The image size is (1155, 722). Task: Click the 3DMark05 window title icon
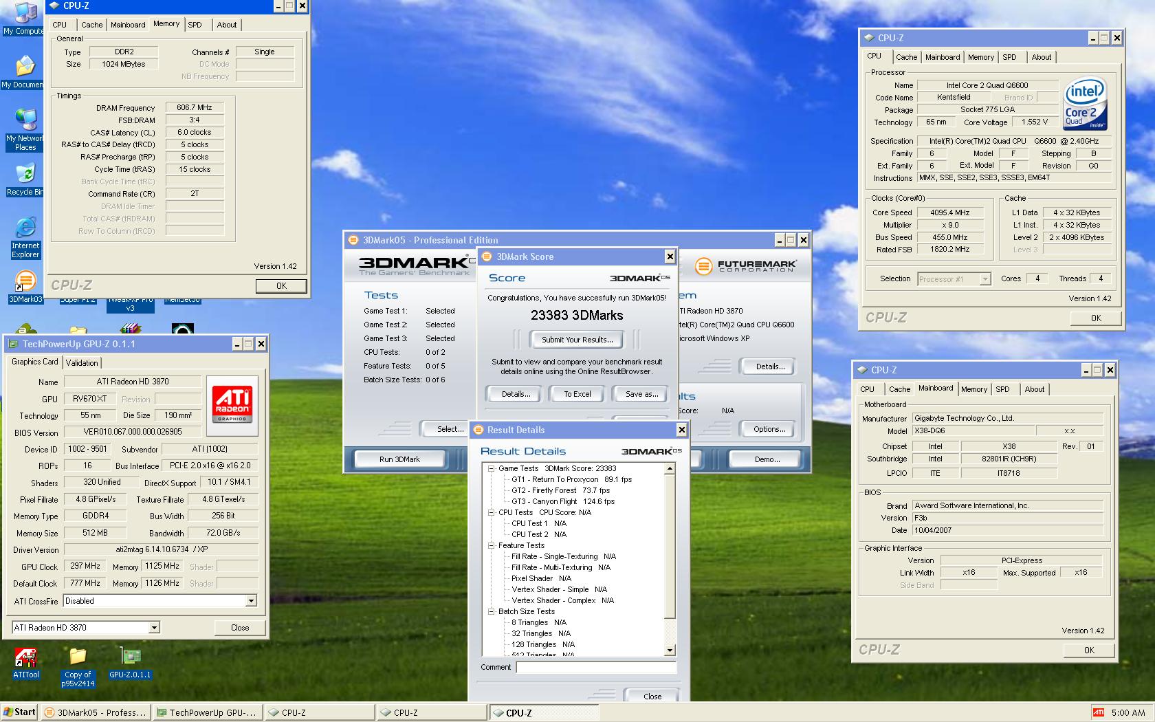pos(353,240)
